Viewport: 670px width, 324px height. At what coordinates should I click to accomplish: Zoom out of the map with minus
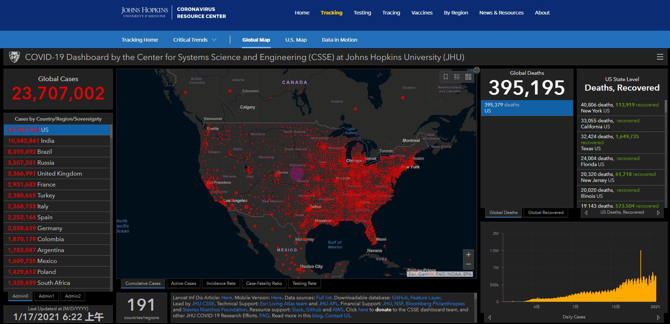pos(468,264)
